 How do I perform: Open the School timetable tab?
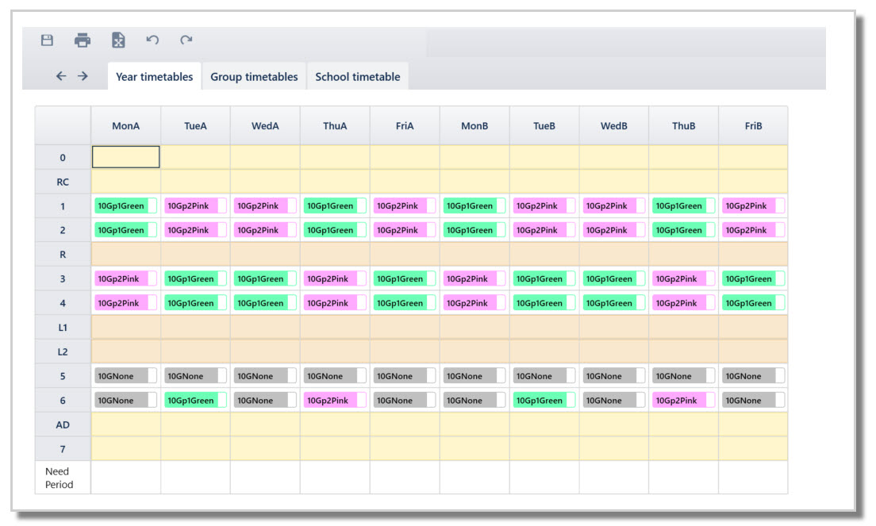click(358, 76)
